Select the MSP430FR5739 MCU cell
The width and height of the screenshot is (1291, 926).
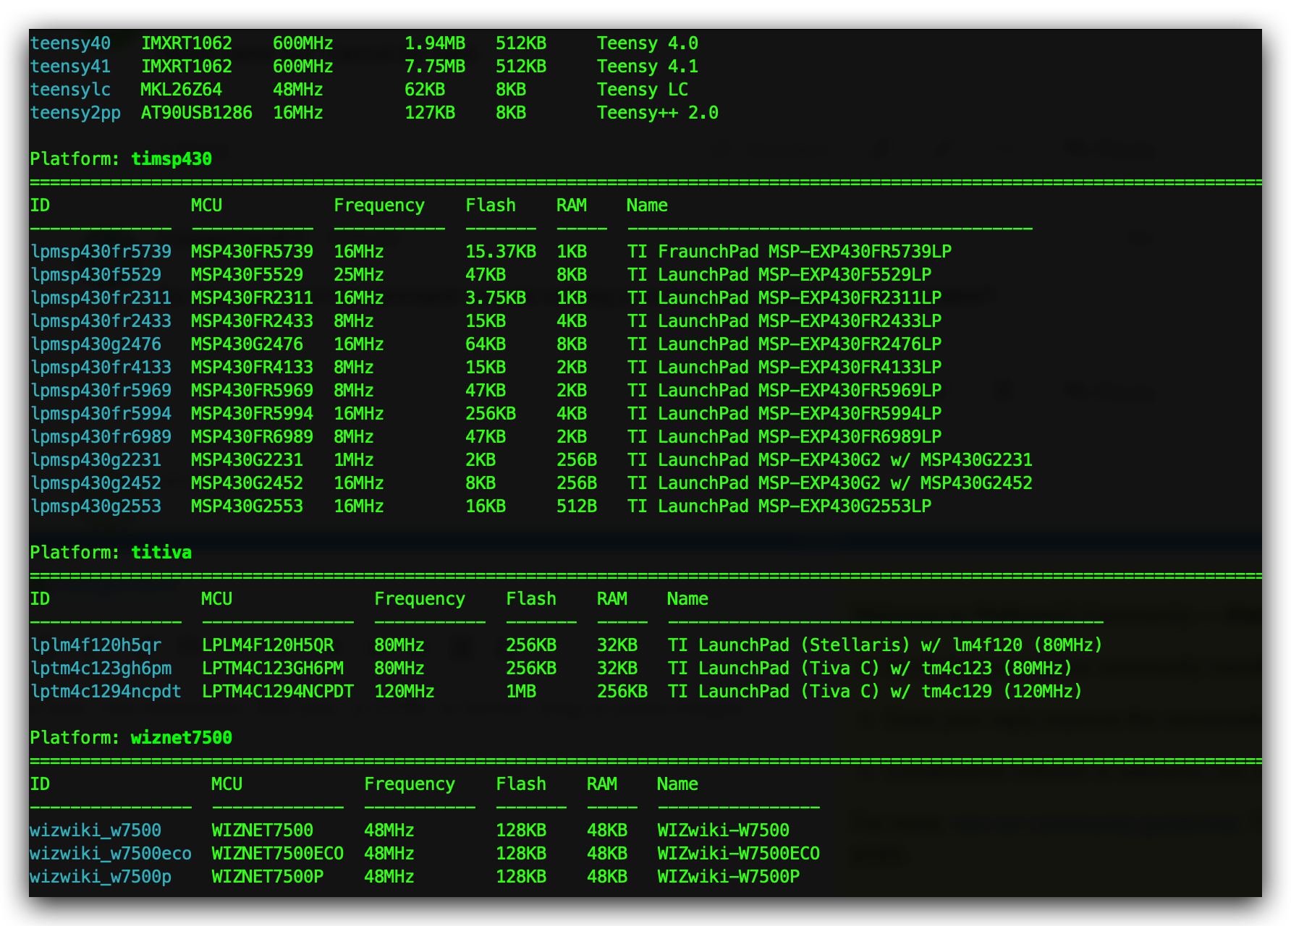[252, 252]
